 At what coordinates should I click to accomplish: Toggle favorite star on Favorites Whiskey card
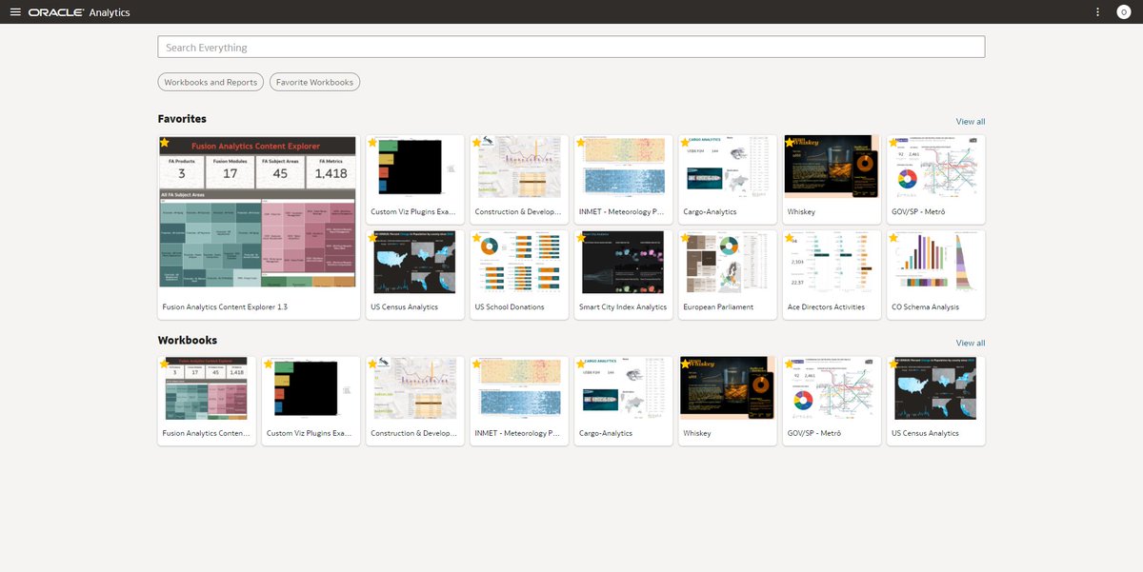point(789,143)
